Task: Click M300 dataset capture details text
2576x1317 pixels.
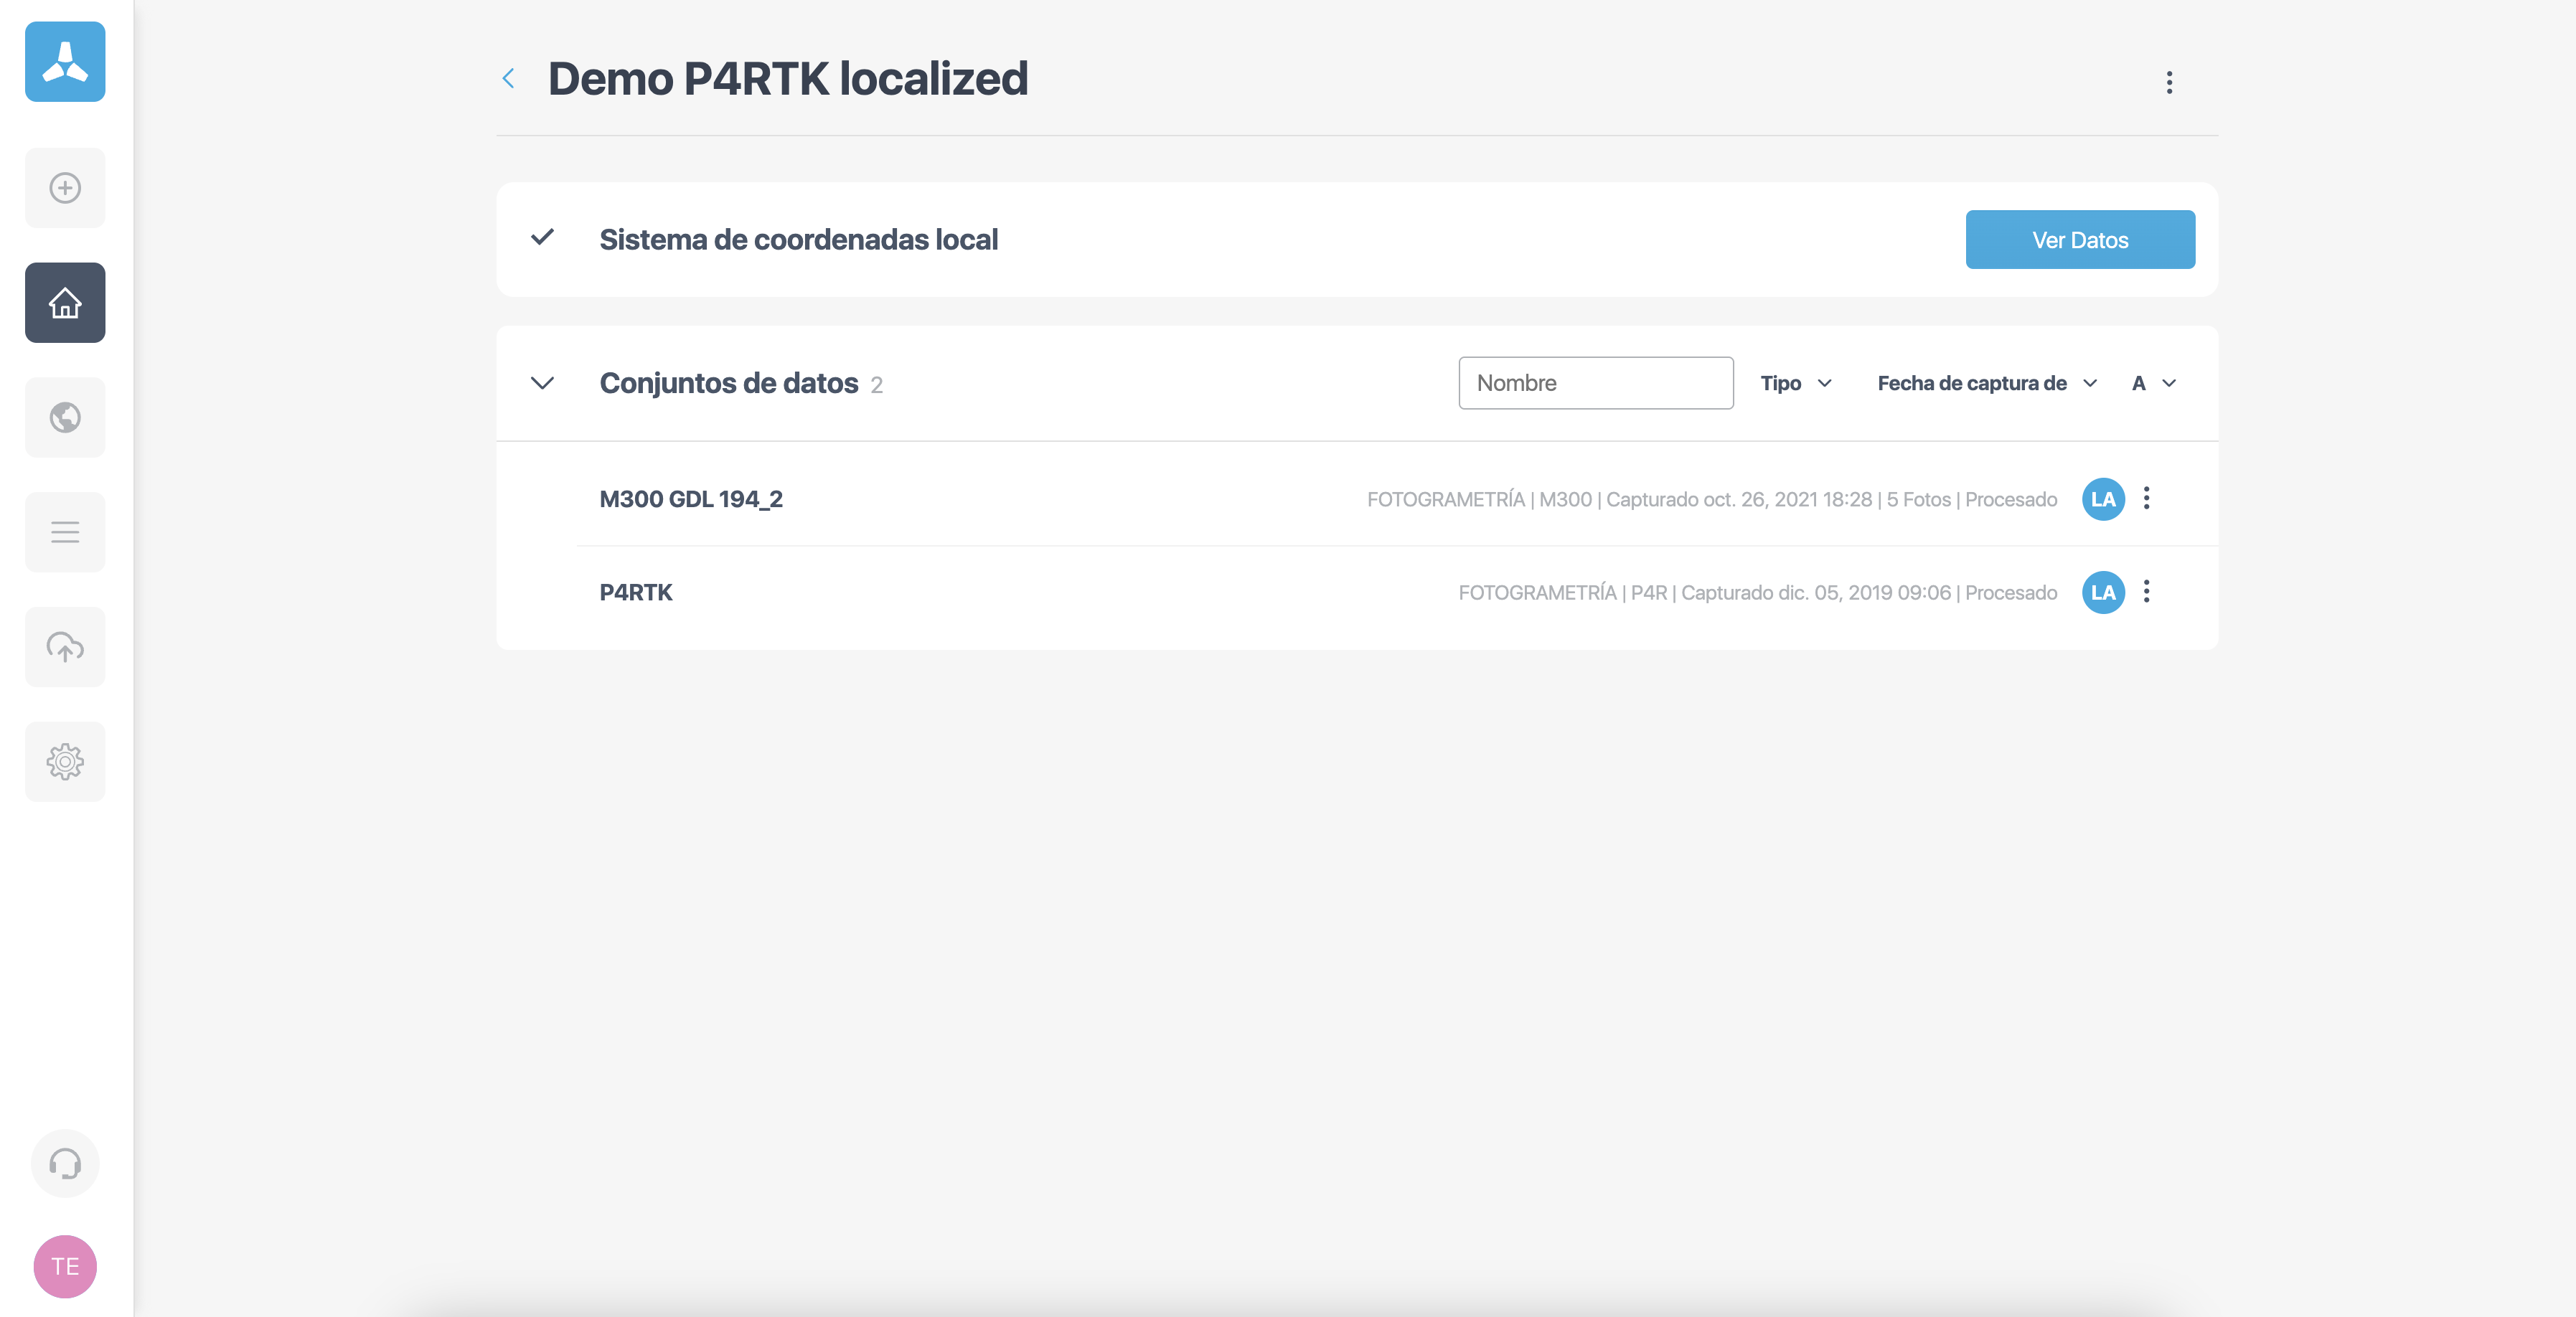Action: coord(1712,499)
